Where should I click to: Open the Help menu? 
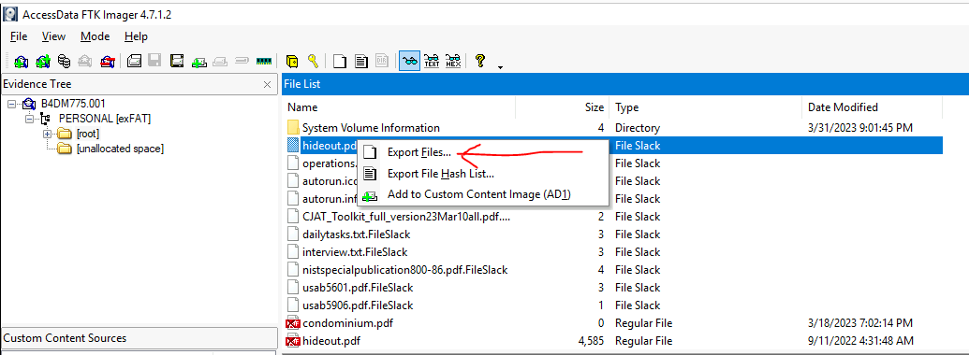tap(136, 36)
